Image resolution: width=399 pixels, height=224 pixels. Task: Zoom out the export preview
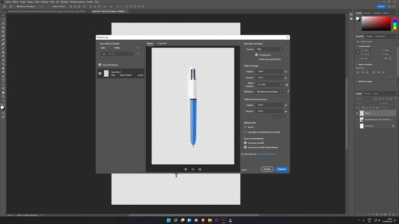(186, 169)
